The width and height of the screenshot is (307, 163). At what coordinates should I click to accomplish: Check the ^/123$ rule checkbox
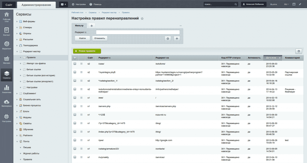point(75,114)
